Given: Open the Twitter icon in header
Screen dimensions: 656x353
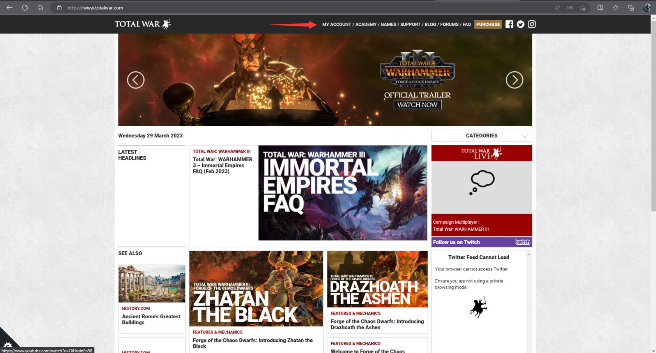Looking at the screenshot, I should tap(520, 24).
